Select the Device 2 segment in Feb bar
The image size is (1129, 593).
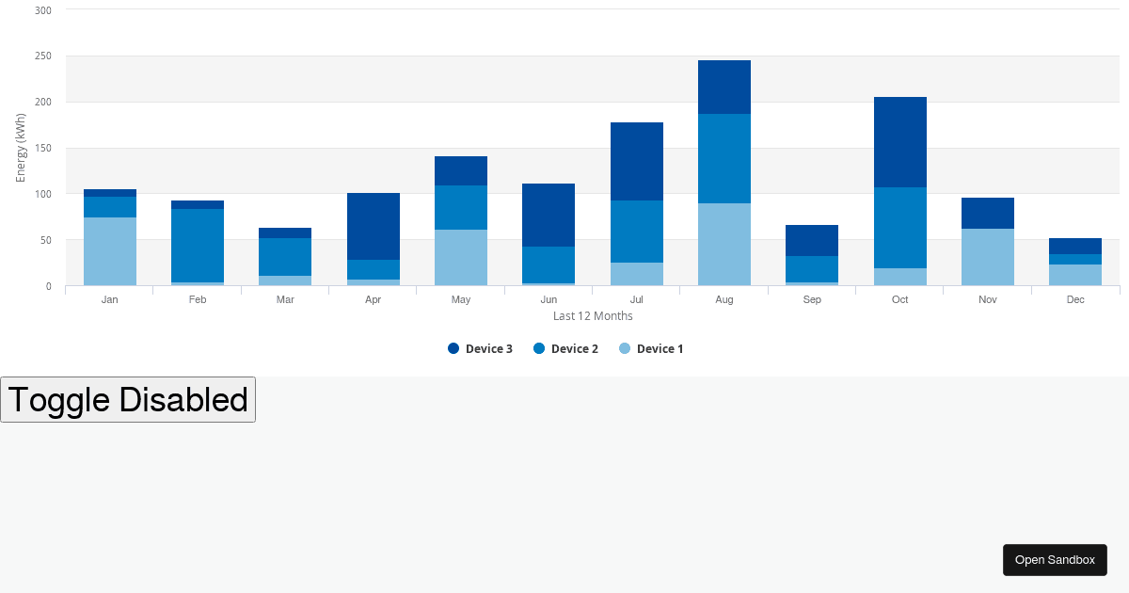[198, 246]
